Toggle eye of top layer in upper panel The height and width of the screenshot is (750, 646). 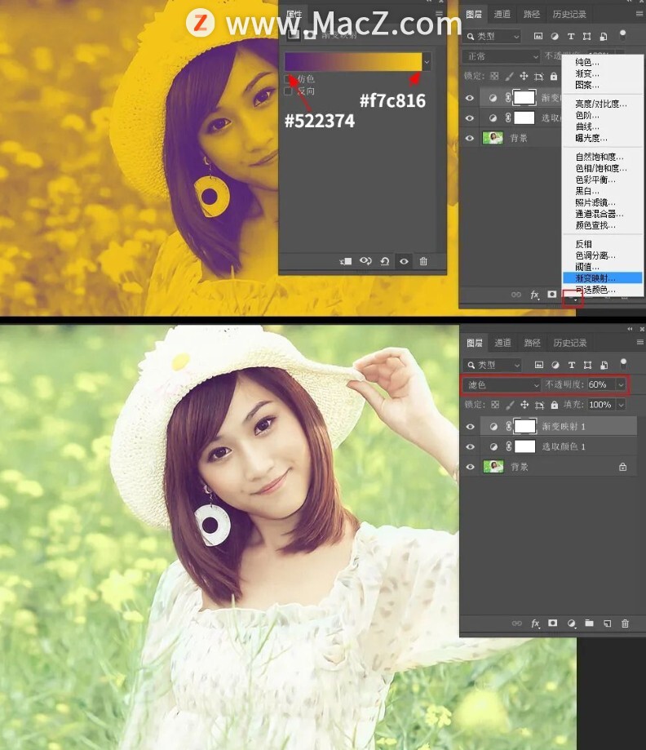[x=470, y=98]
